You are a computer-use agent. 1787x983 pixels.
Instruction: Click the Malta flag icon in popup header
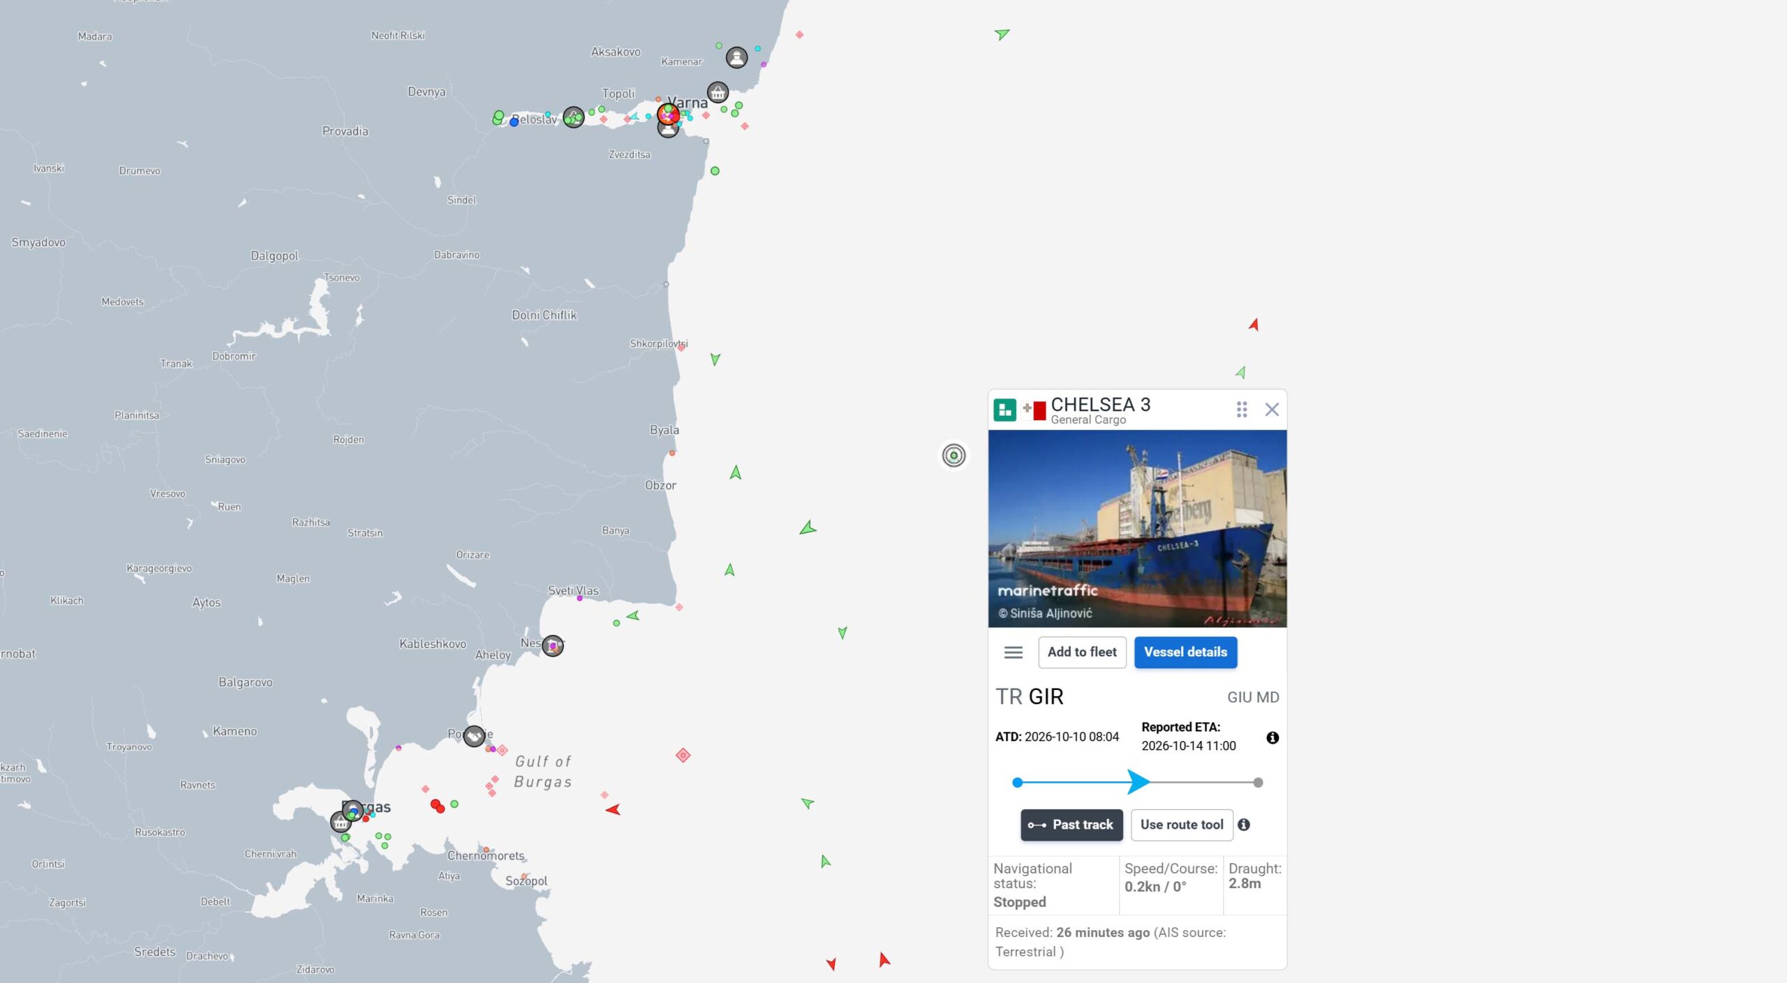1034,410
